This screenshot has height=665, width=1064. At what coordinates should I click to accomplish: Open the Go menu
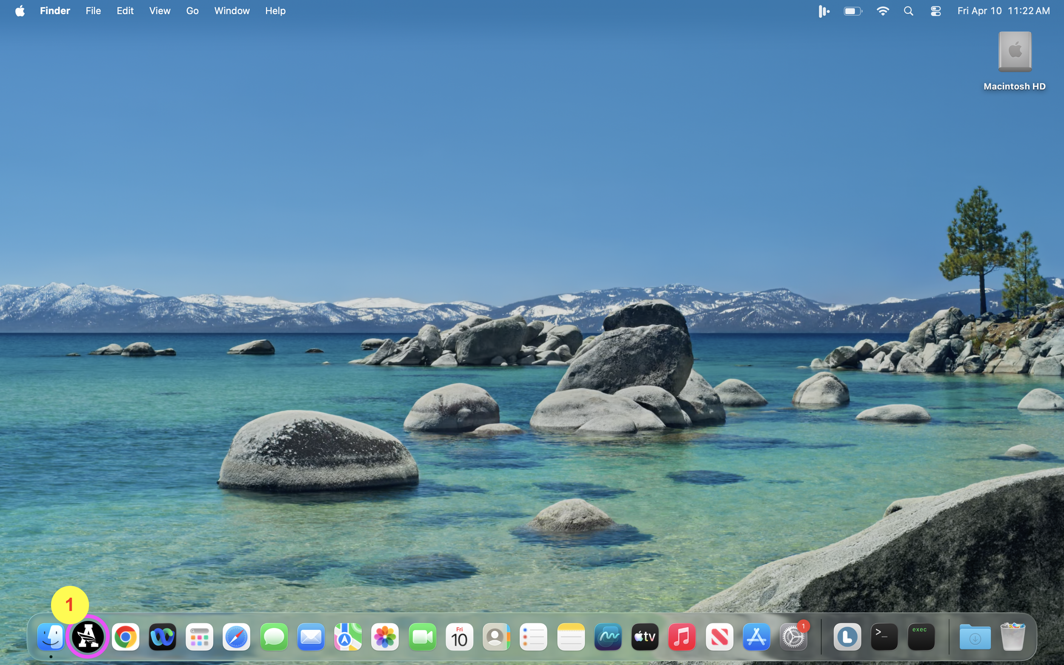coord(192,11)
